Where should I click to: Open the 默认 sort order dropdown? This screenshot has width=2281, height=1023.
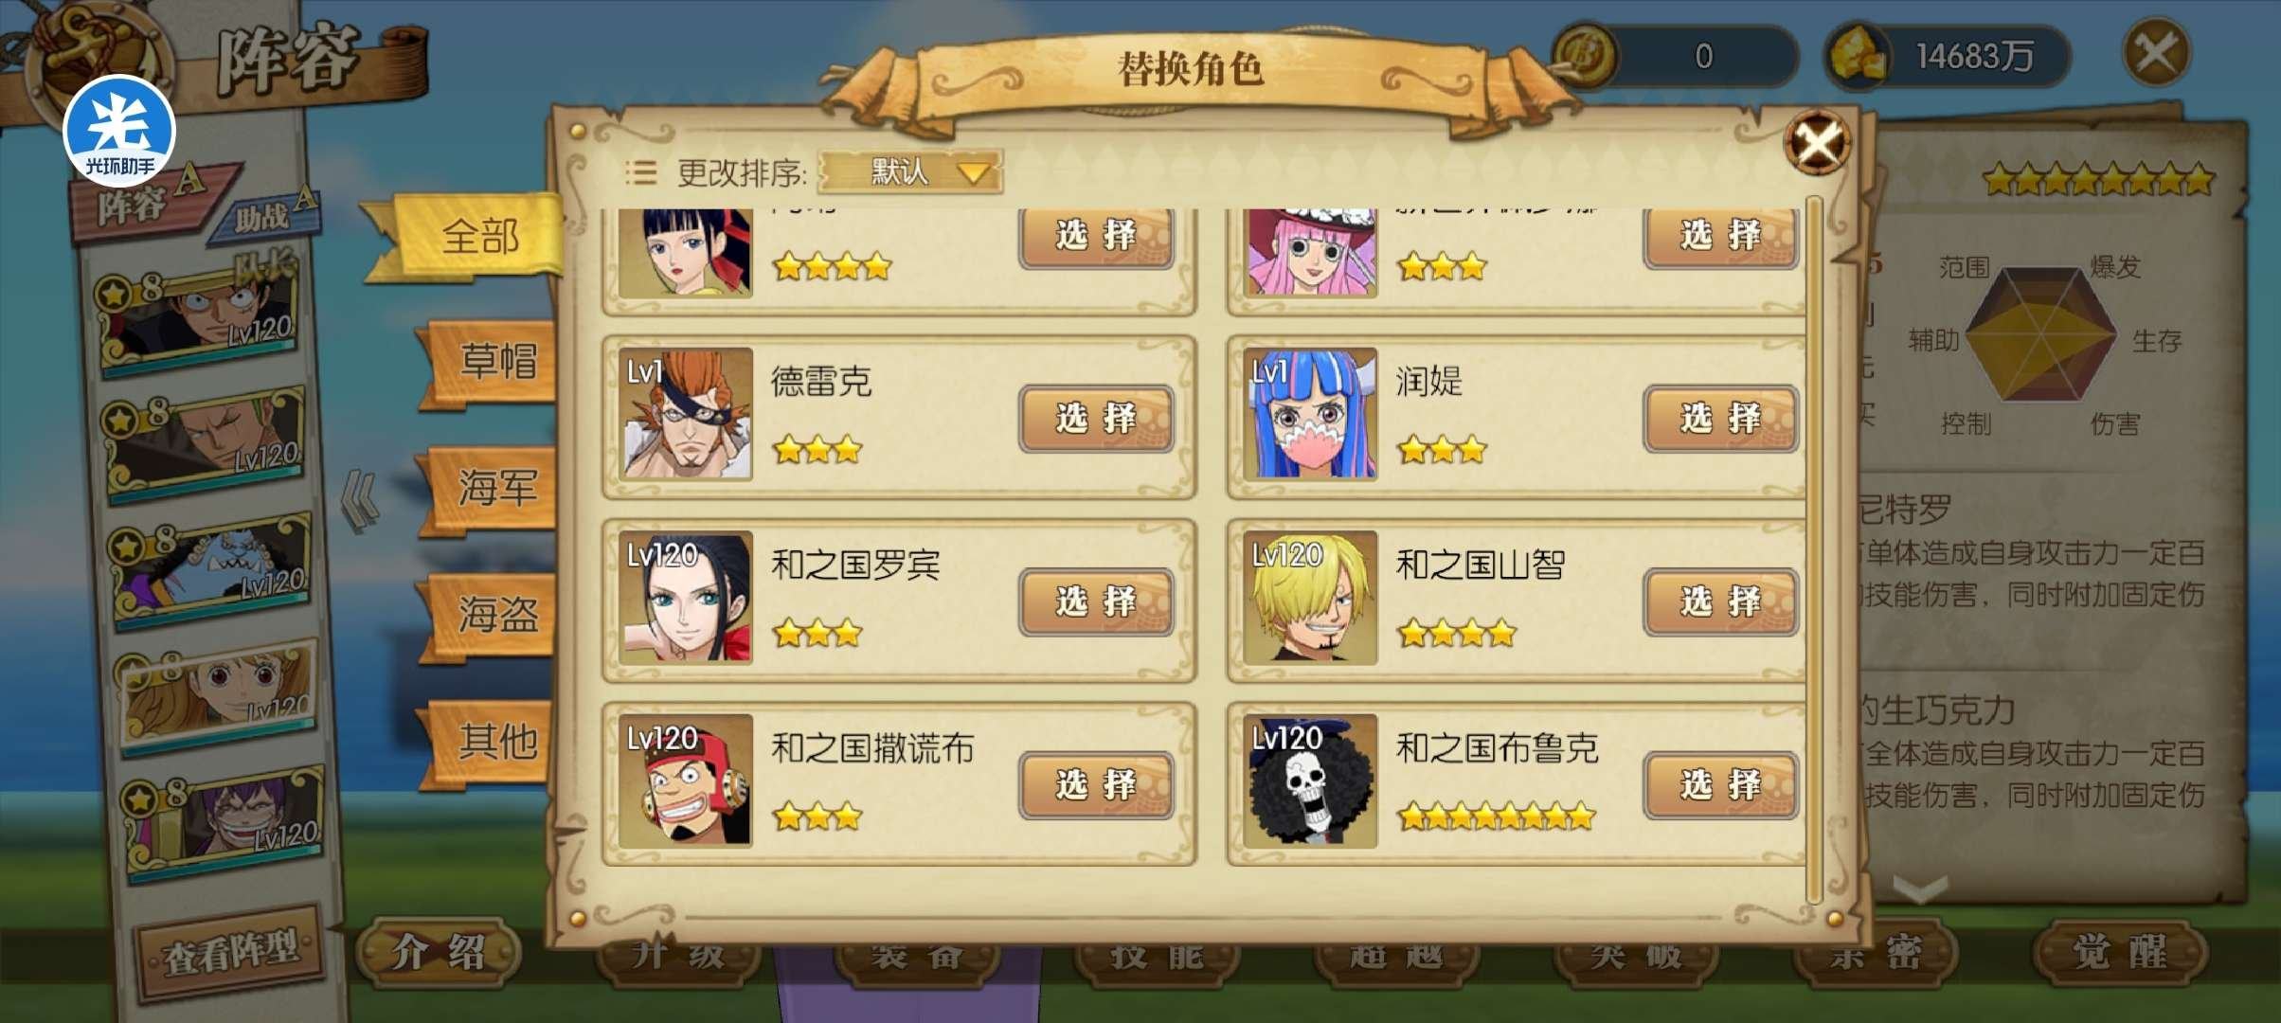[909, 172]
